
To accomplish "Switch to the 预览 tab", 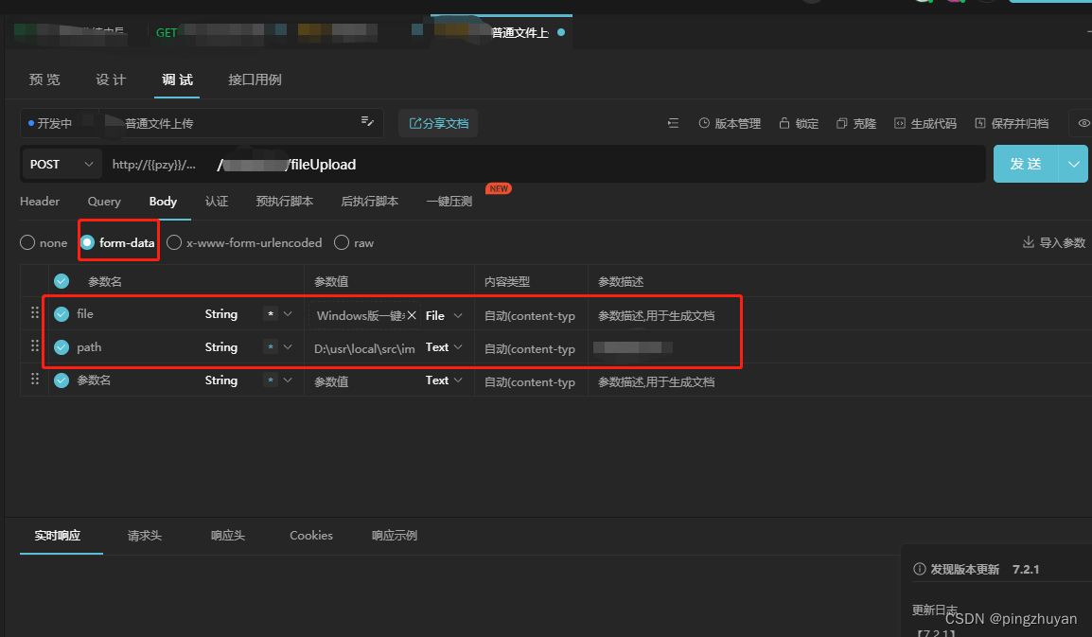I will 44,80.
